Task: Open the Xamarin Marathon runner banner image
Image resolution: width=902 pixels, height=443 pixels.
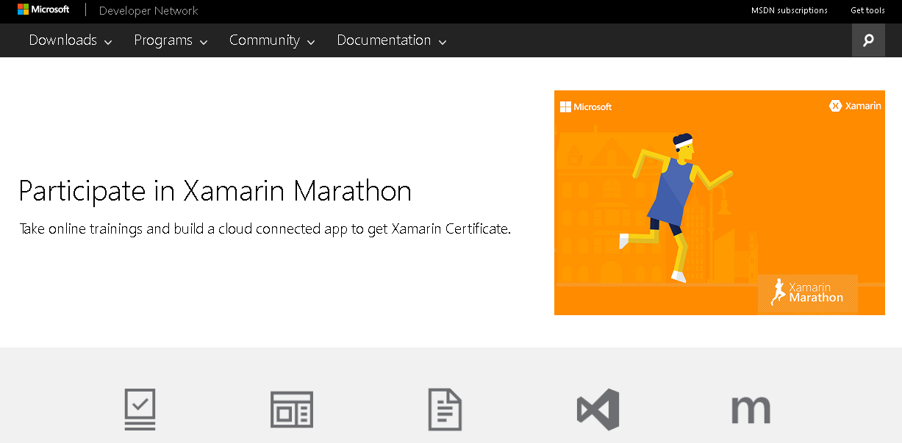Action: point(719,203)
